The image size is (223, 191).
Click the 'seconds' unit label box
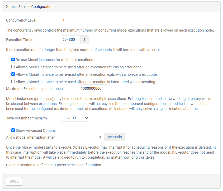[x=115, y=137]
